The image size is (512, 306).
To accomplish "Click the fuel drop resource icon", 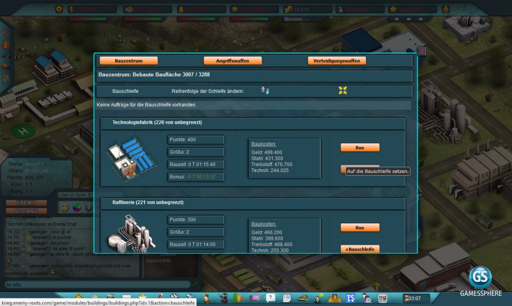I will pyautogui.click(x=181, y=10).
